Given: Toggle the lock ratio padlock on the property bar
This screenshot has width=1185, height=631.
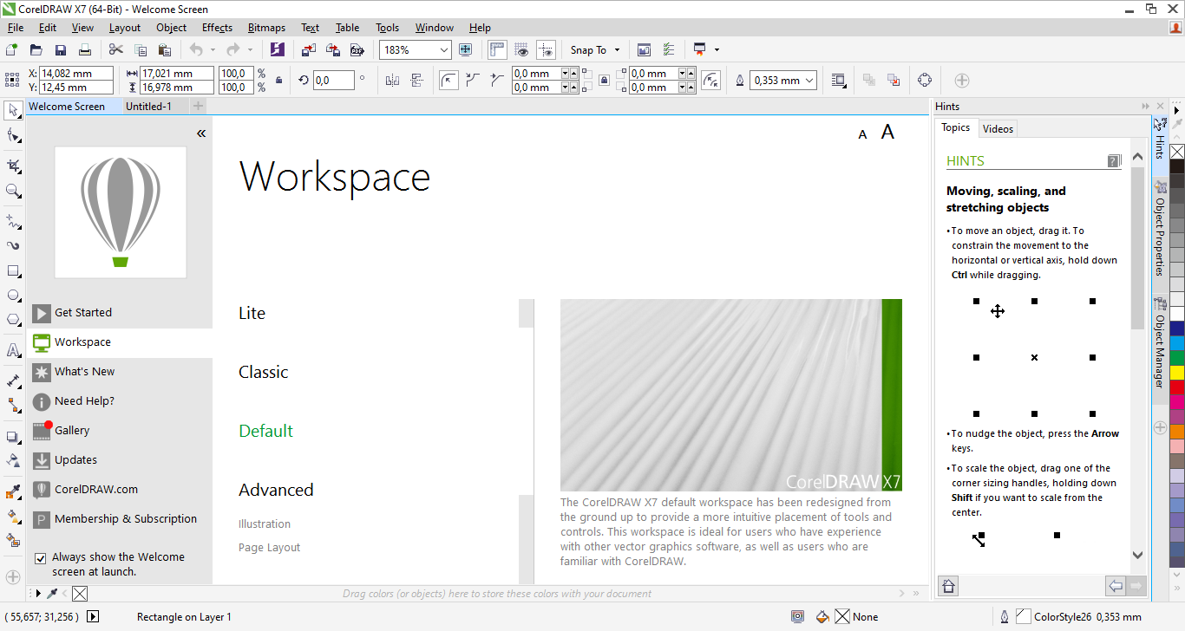Looking at the screenshot, I should pyautogui.click(x=278, y=80).
